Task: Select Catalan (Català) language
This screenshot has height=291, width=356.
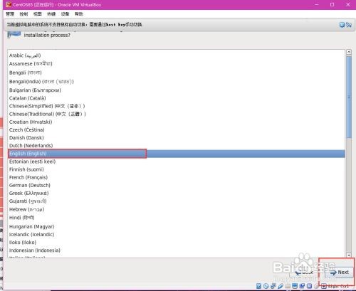Action: click(x=176, y=98)
